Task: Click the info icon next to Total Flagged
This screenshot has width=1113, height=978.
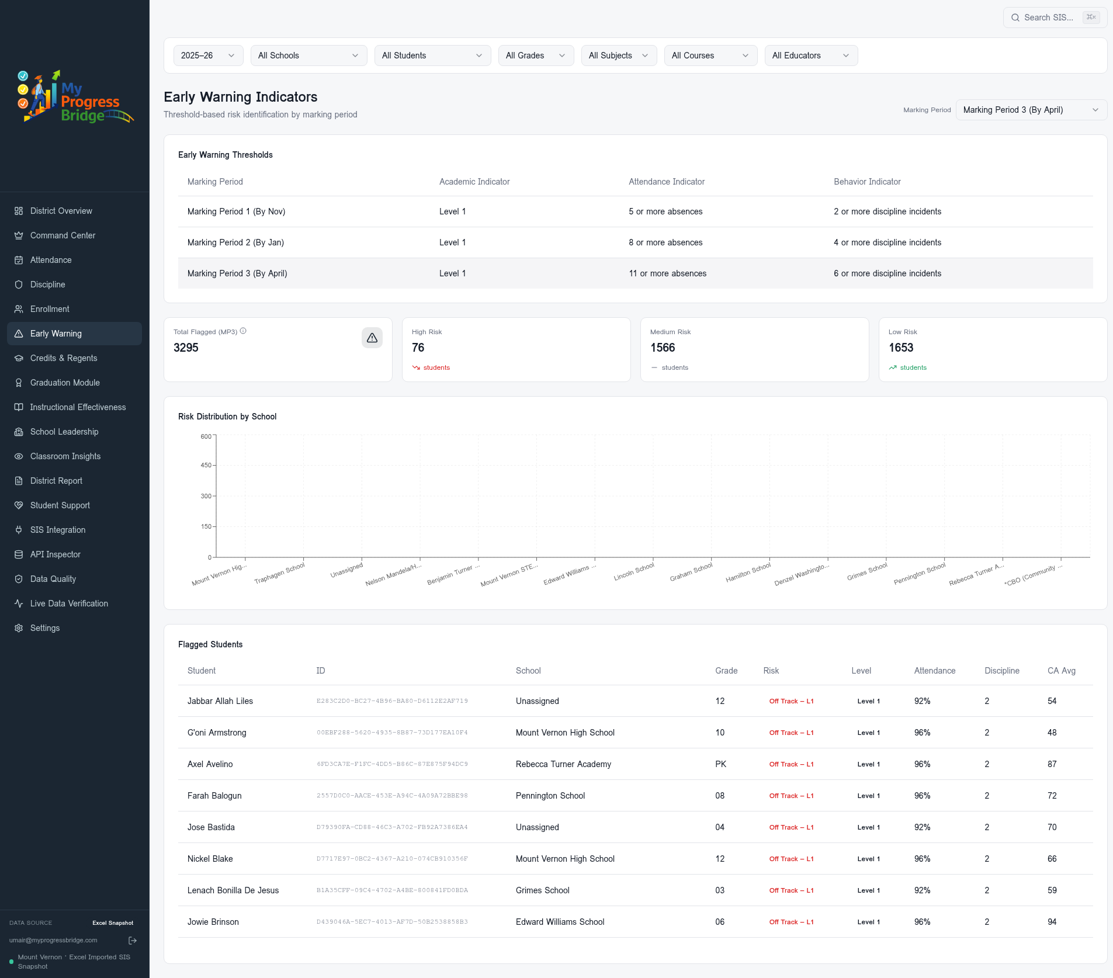Action: (x=243, y=331)
